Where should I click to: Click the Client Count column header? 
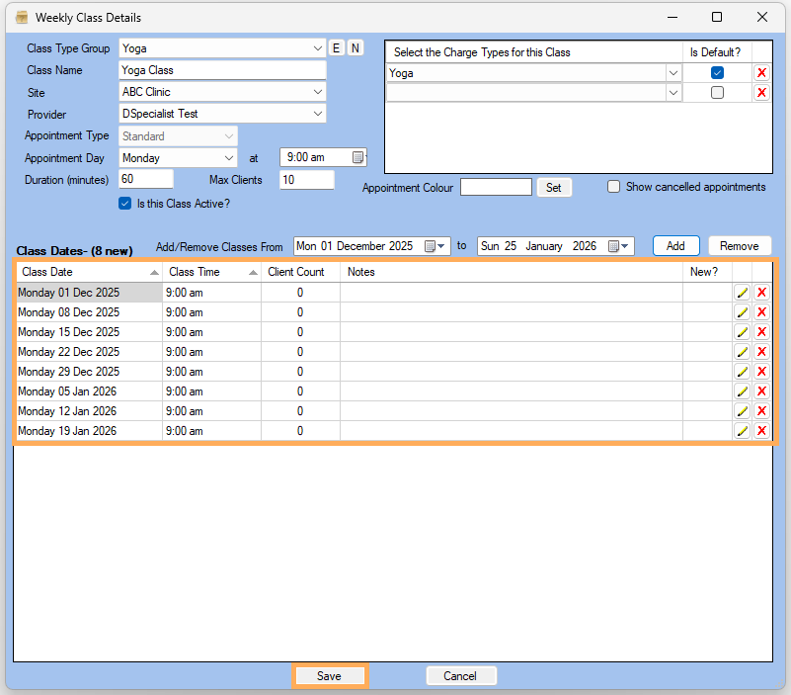click(x=300, y=272)
